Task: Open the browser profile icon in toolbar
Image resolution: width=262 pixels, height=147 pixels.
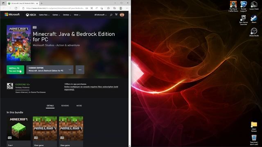Action: tap(121, 8)
